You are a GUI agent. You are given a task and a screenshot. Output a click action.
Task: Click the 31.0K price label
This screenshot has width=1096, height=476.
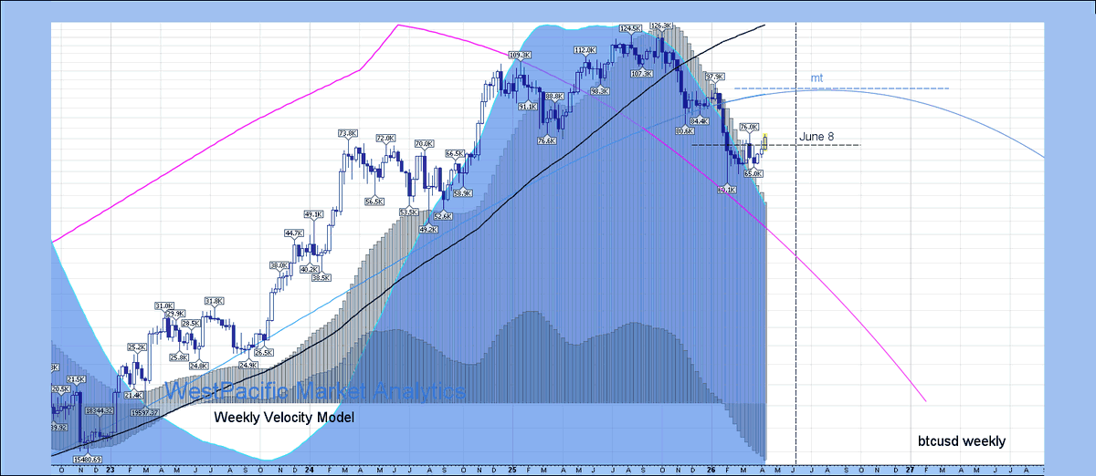(x=164, y=305)
